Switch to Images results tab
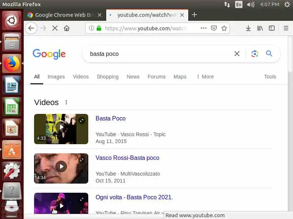The image size is (293, 219). click(56, 77)
